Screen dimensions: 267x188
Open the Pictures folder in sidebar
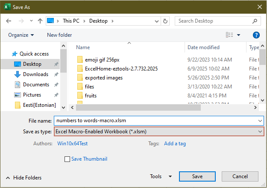[32, 95]
